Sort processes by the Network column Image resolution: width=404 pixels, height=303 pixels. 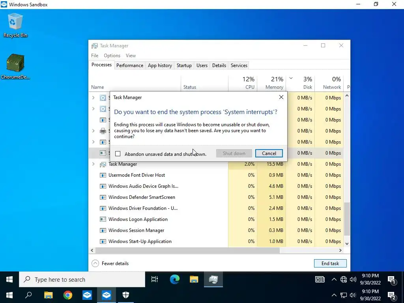[x=329, y=82]
